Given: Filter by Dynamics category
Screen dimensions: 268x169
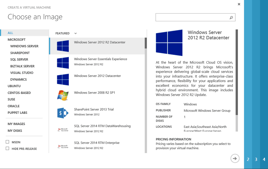Looking at the screenshot, I should click(x=19, y=80).
